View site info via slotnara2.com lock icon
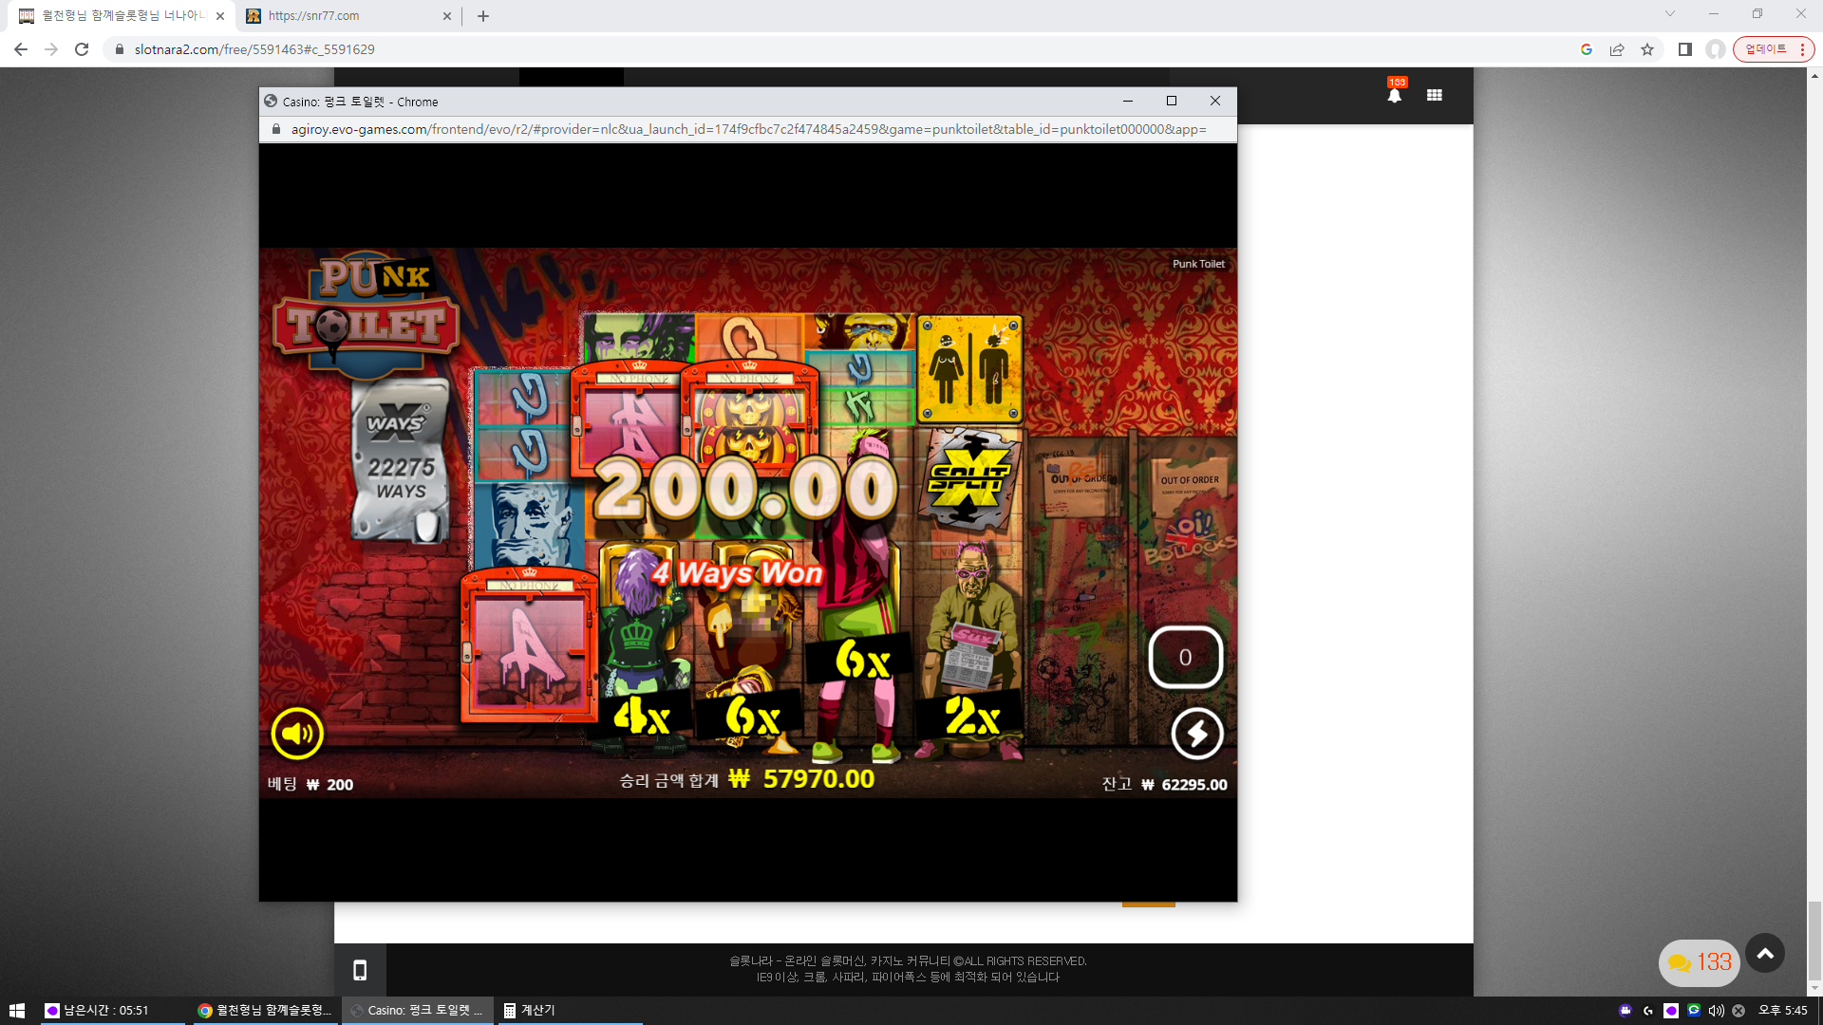 120,49
